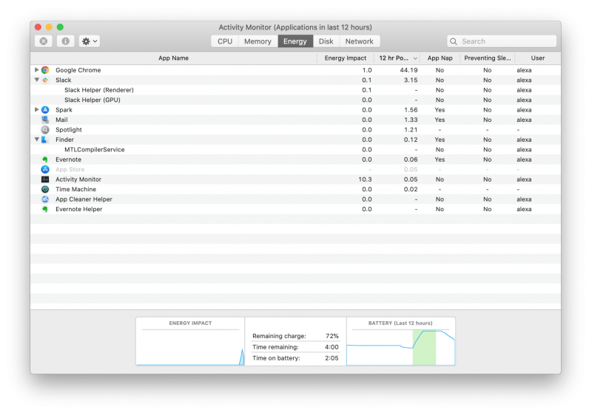The height and width of the screenshot is (415, 592).
Task: Open the gear actions dropdown menu
Action: (x=90, y=41)
